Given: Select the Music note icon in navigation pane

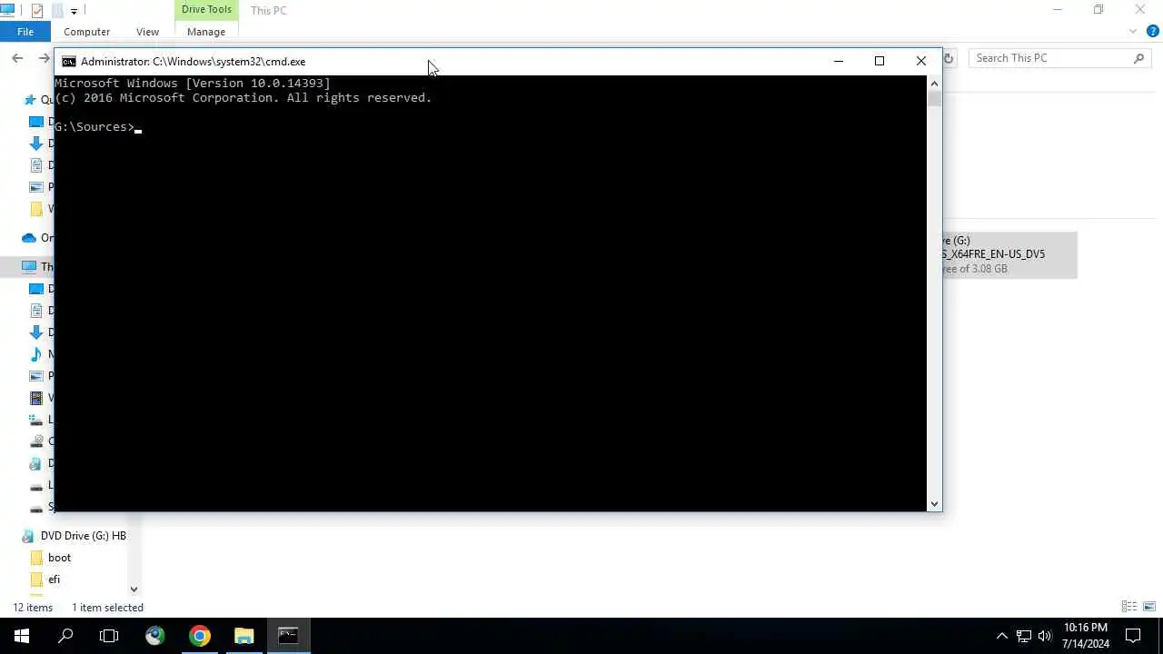Looking at the screenshot, I should (x=36, y=354).
